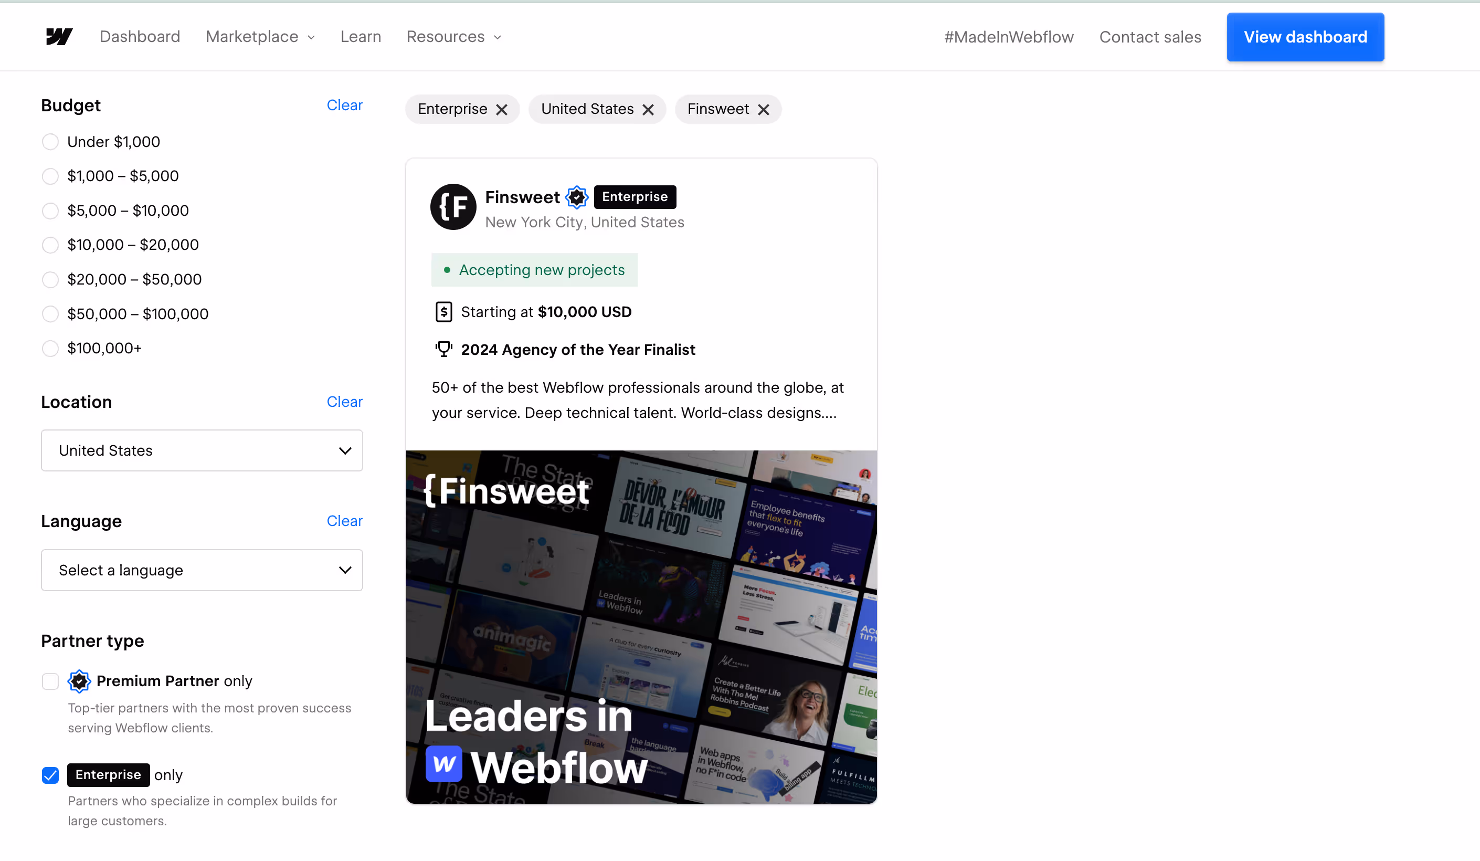Open the Finsweet portfolio cover image
Image resolution: width=1480 pixels, height=861 pixels.
click(x=641, y=627)
